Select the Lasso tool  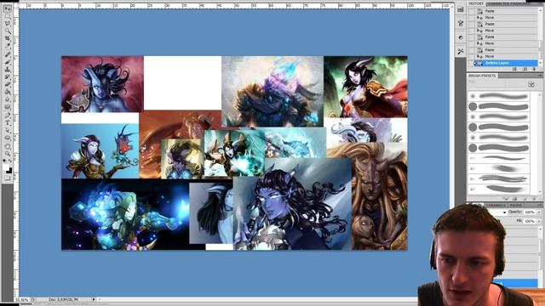coord(8,23)
